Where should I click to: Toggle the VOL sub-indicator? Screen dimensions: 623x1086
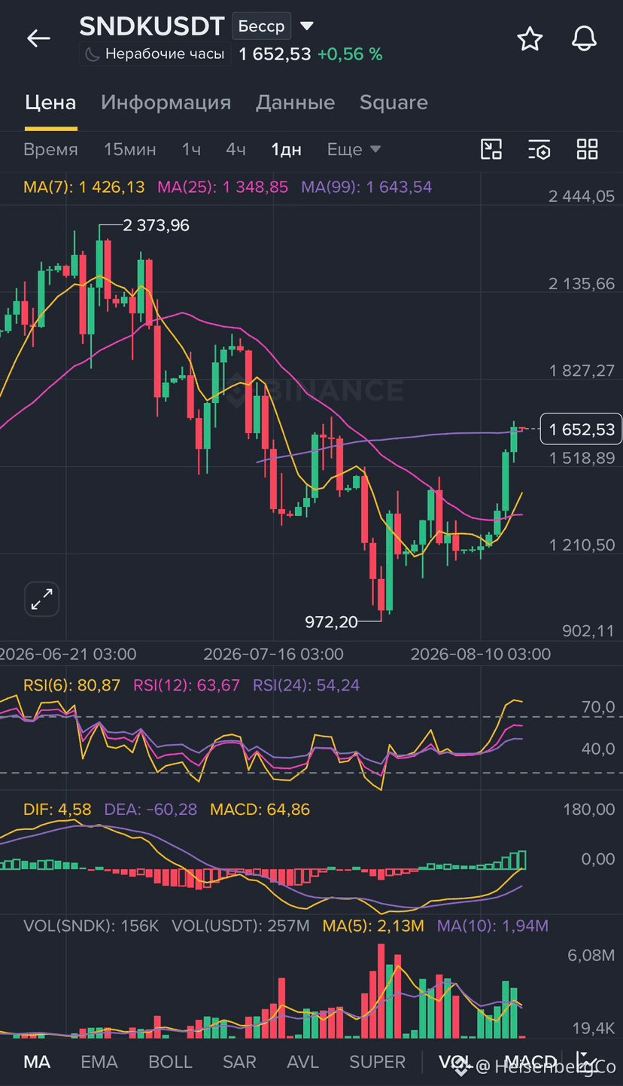tap(456, 1062)
